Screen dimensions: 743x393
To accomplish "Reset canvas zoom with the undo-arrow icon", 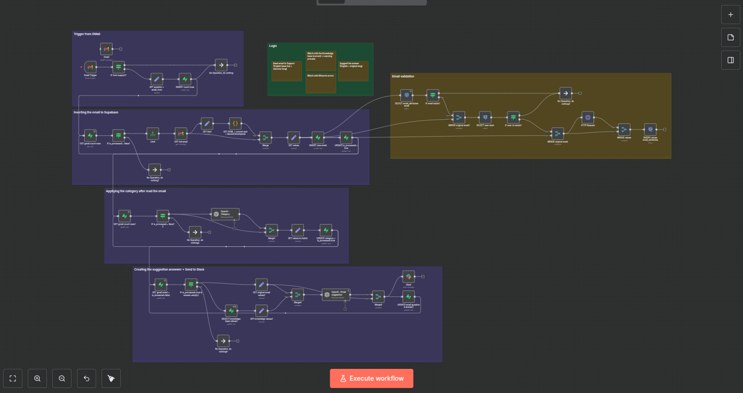I will [87, 378].
